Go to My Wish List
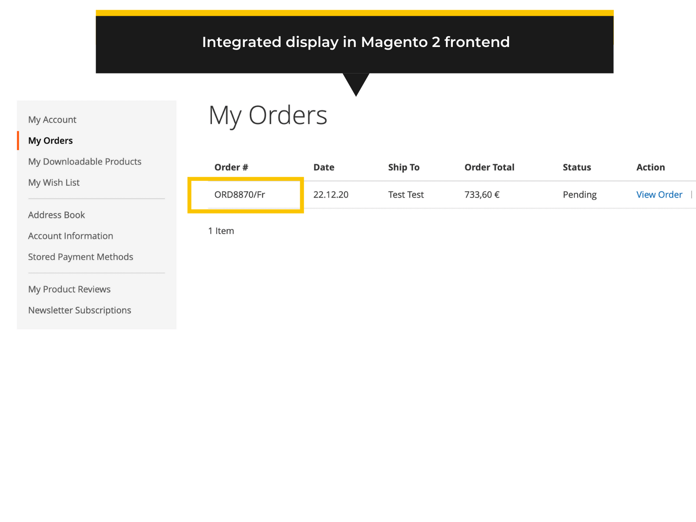Screen dimensions: 696x522 [x=54, y=182]
